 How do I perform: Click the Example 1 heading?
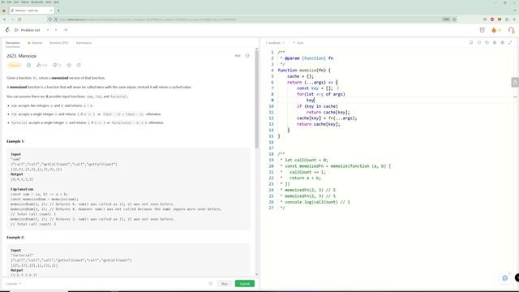(x=15, y=141)
